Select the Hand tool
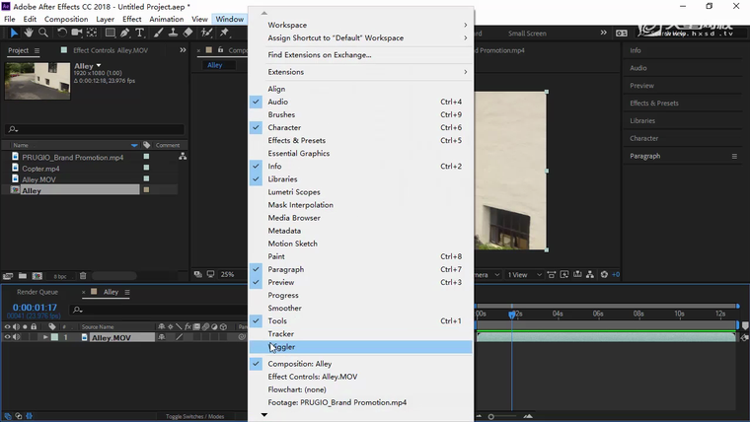 [x=30, y=33]
